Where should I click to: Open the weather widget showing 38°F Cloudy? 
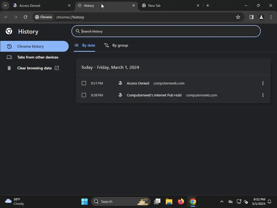15,201
